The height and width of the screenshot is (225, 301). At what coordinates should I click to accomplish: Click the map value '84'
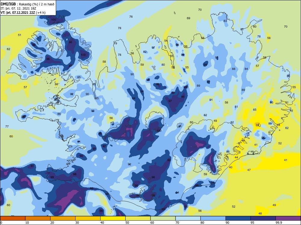(x=246, y=69)
